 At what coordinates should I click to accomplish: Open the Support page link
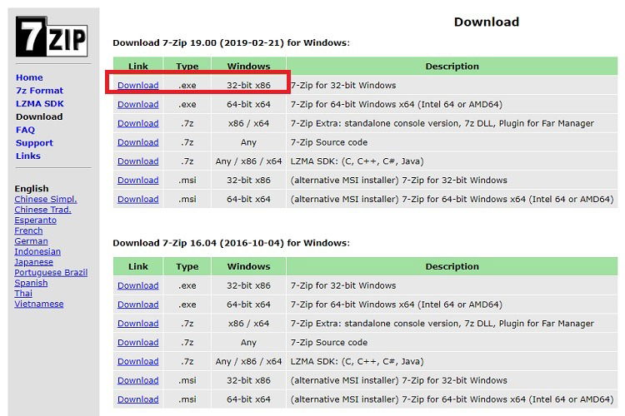pos(34,143)
